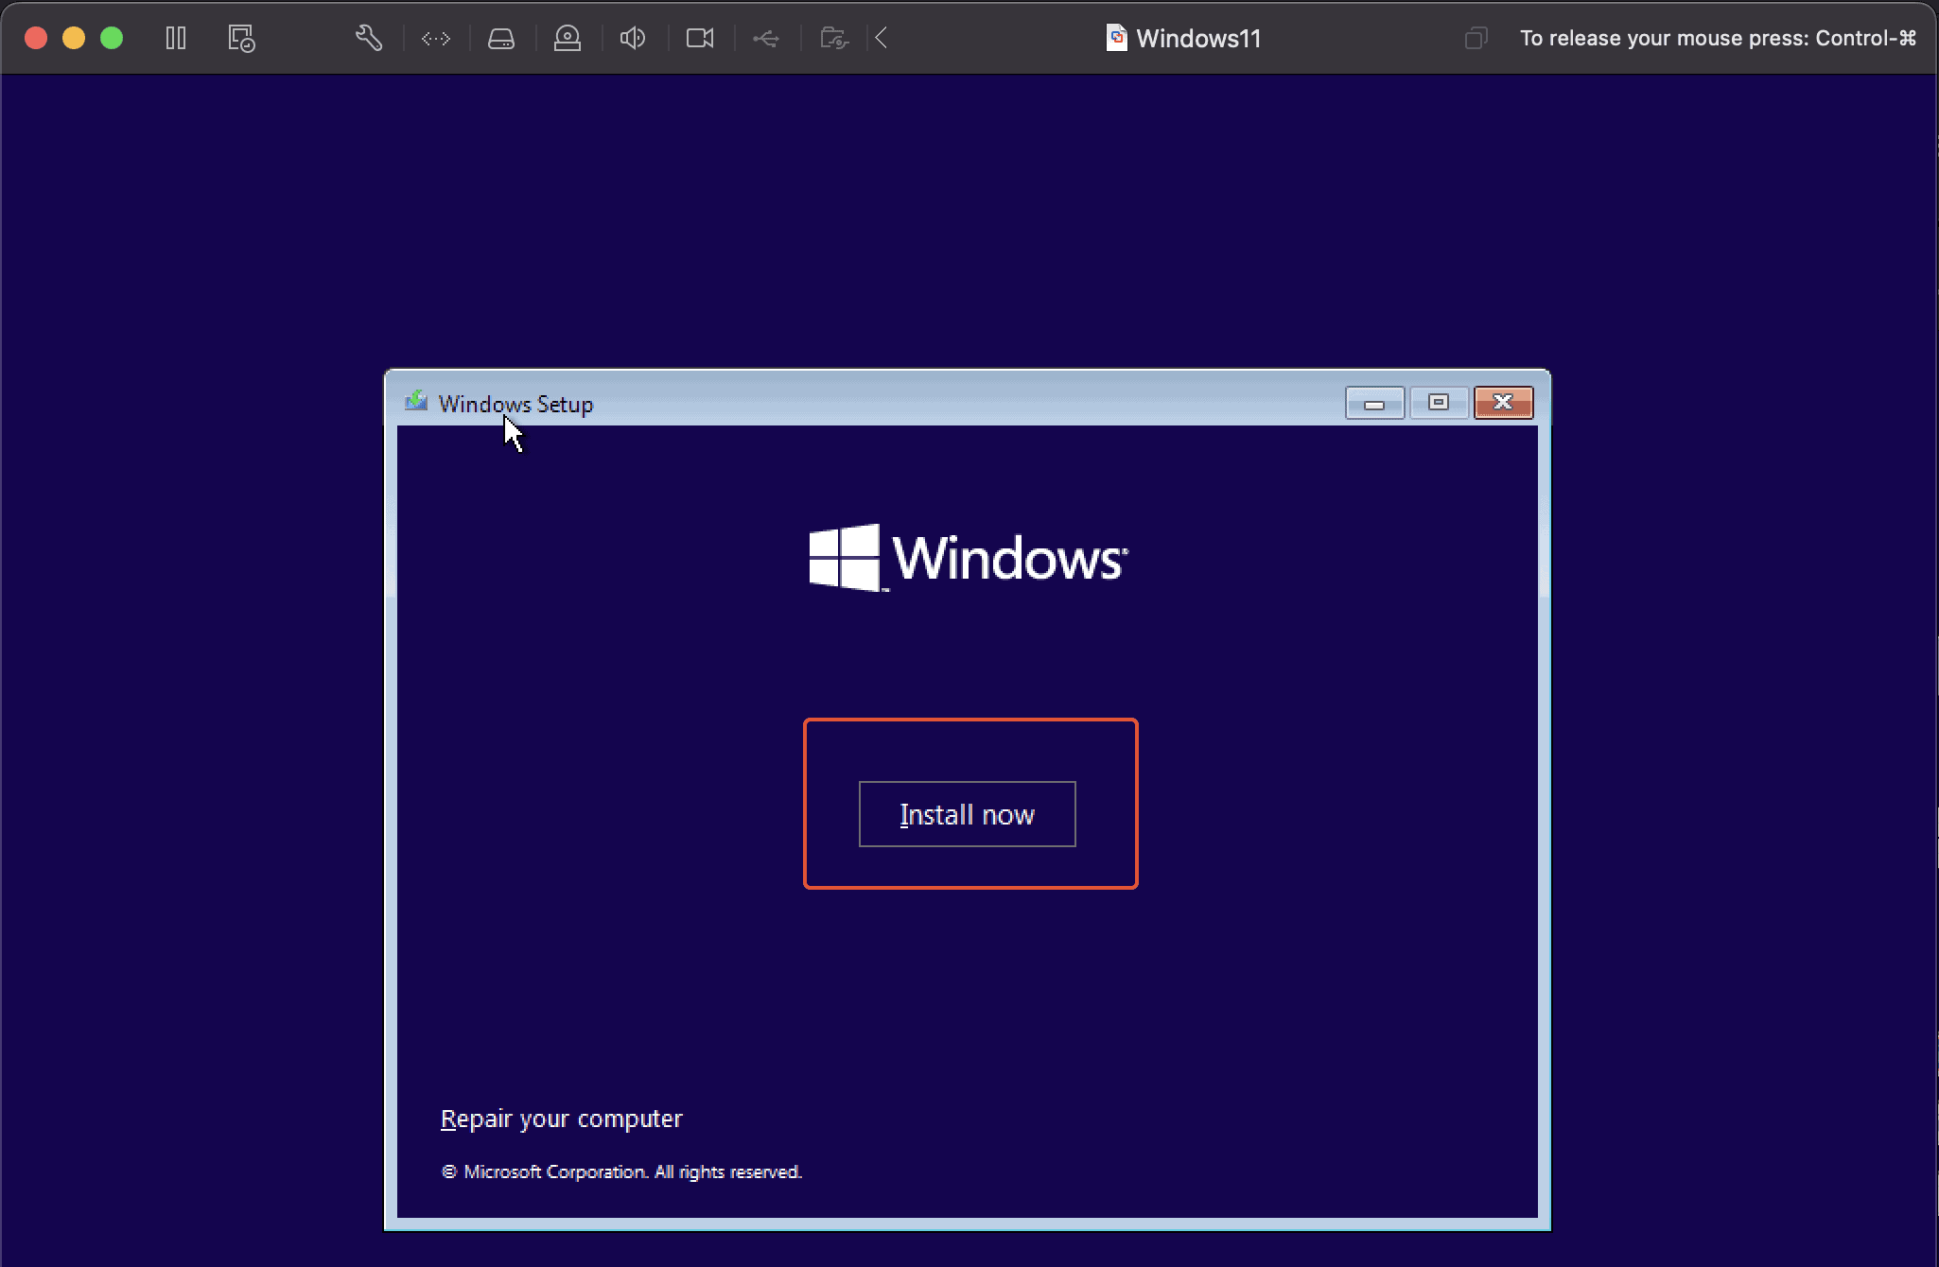Open virtual machine settings wrench
The height and width of the screenshot is (1267, 1939).
[369, 38]
